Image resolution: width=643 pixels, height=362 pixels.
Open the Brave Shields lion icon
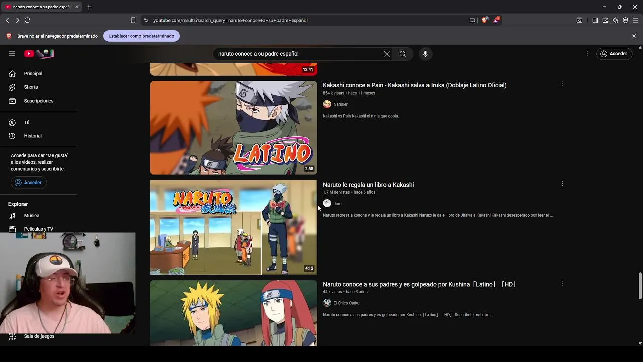[x=484, y=20]
